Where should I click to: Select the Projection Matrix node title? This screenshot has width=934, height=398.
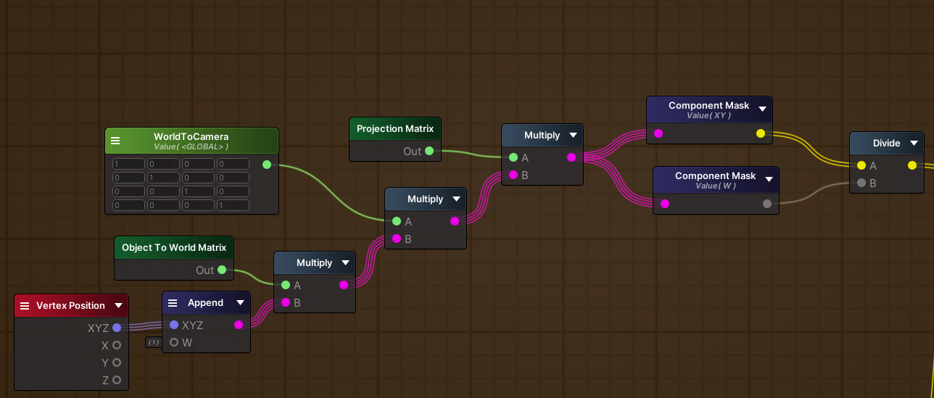click(395, 129)
